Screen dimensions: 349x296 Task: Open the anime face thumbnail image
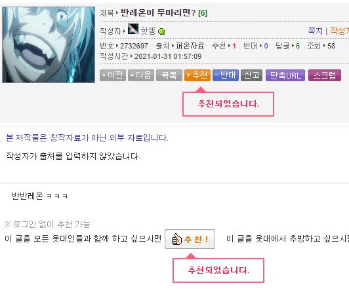[x=49, y=45]
